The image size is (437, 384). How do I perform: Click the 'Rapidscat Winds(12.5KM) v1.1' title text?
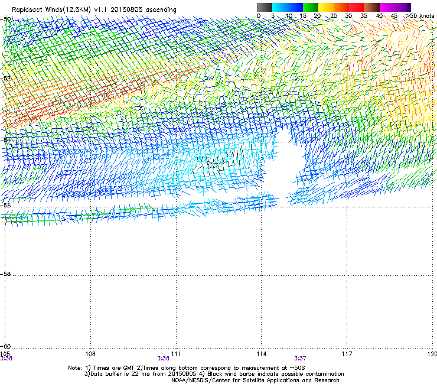pyautogui.click(x=59, y=10)
